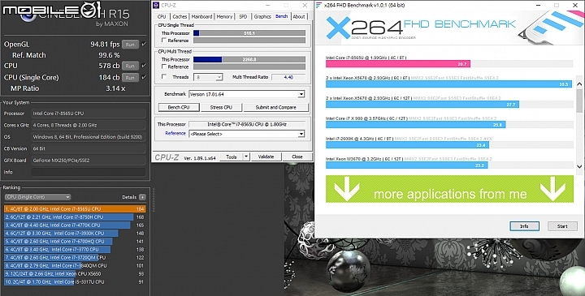585x296 pixels.
Task: Select the Core i5-3317U ranking row
Action: point(75,282)
